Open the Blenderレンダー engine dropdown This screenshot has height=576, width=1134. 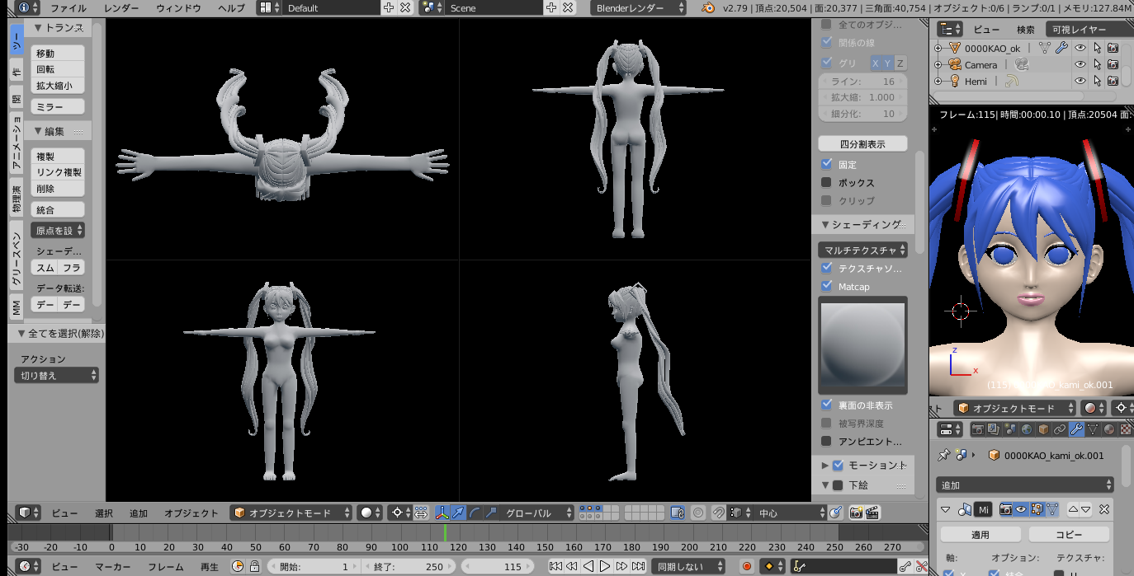coord(638,7)
